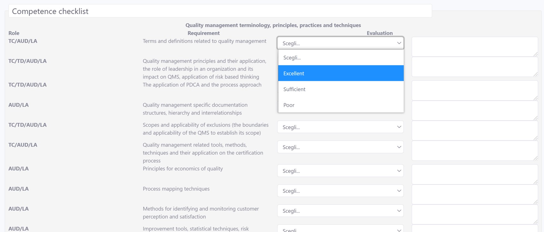The height and width of the screenshot is (232, 544).
Task: Focus notes box for specific documentation structures row
Action: coord(474,110)
